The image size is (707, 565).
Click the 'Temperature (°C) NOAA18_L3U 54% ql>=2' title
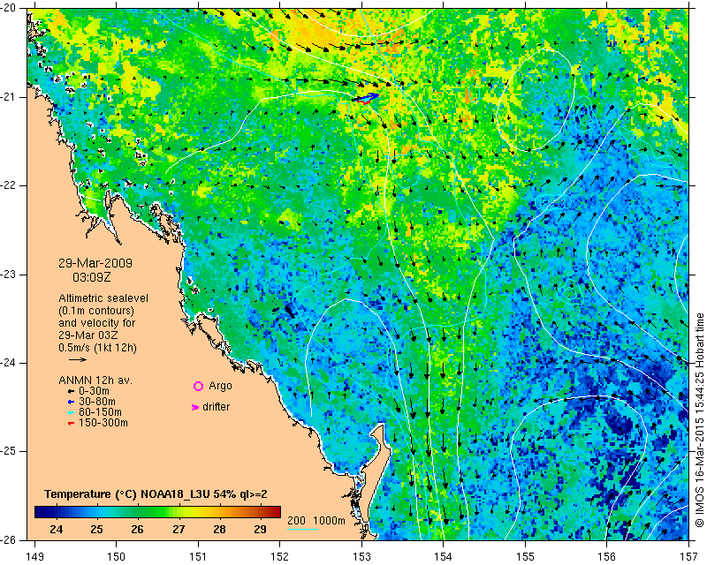156,494
